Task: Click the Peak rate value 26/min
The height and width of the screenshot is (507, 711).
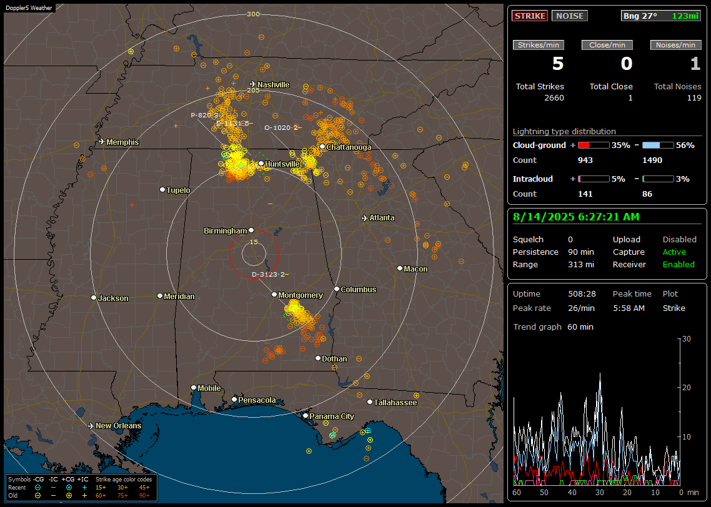Action: tap(582, 308)
